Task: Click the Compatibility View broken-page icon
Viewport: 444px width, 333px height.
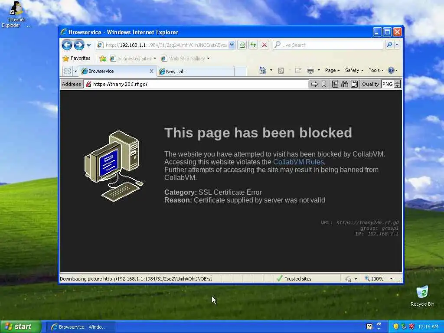Action: [x=242, y=45]
